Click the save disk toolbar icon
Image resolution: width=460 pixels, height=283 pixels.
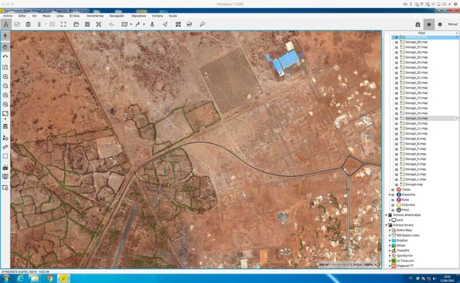[87, 24]
